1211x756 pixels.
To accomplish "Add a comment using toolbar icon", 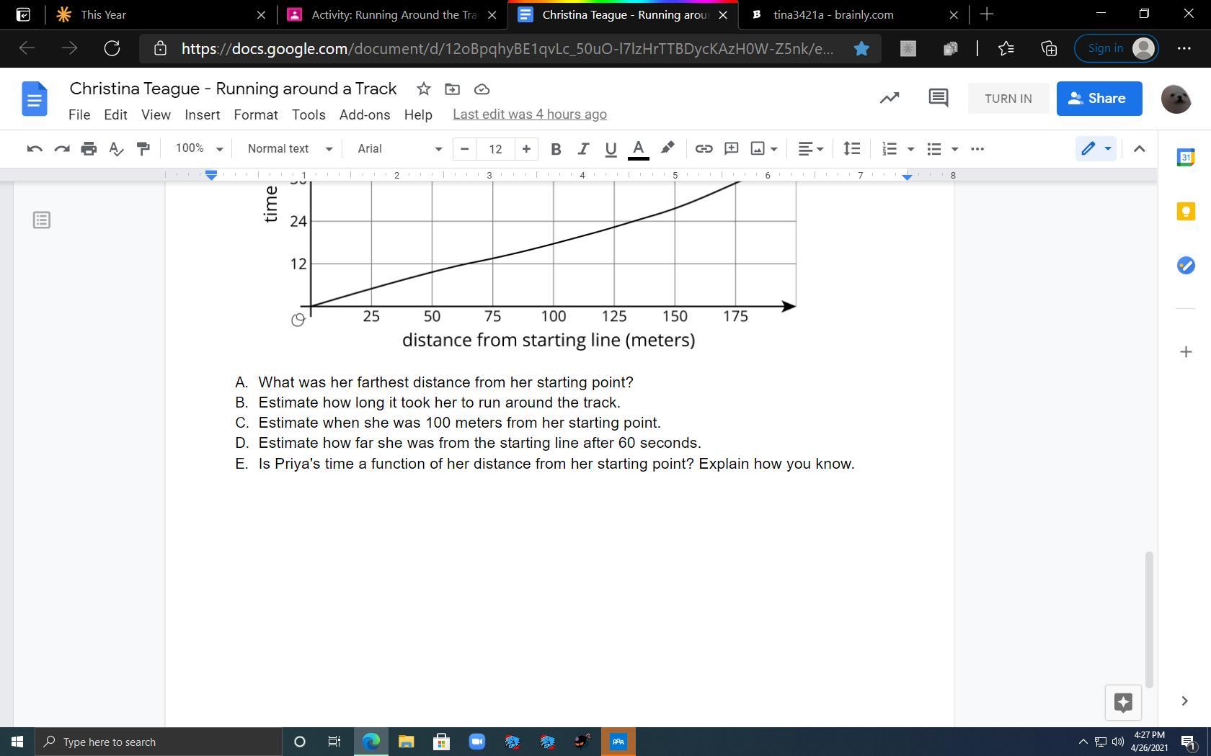I will 731,148.
